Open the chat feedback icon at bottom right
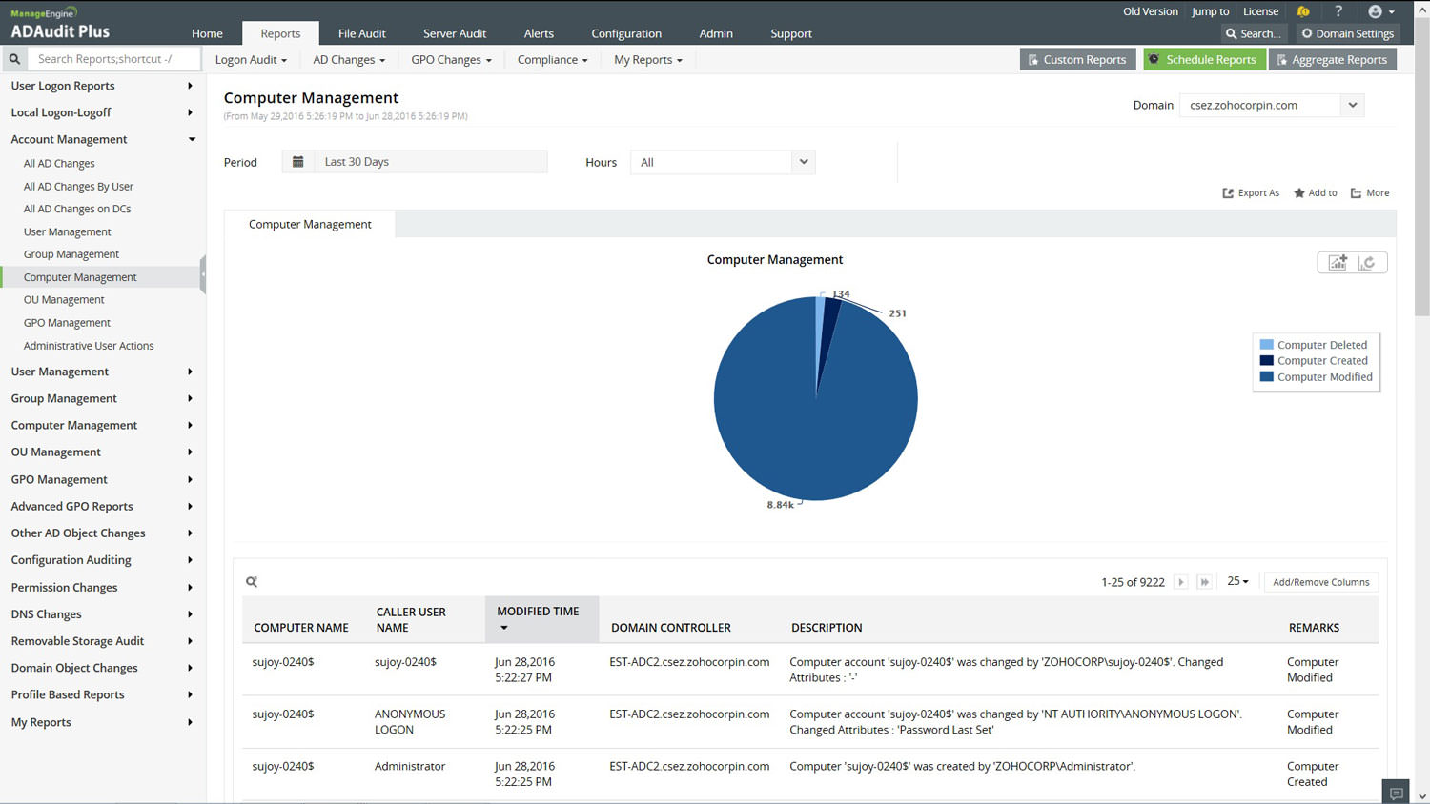The height and width of the screenshot is (804, 1430). 1396,793
